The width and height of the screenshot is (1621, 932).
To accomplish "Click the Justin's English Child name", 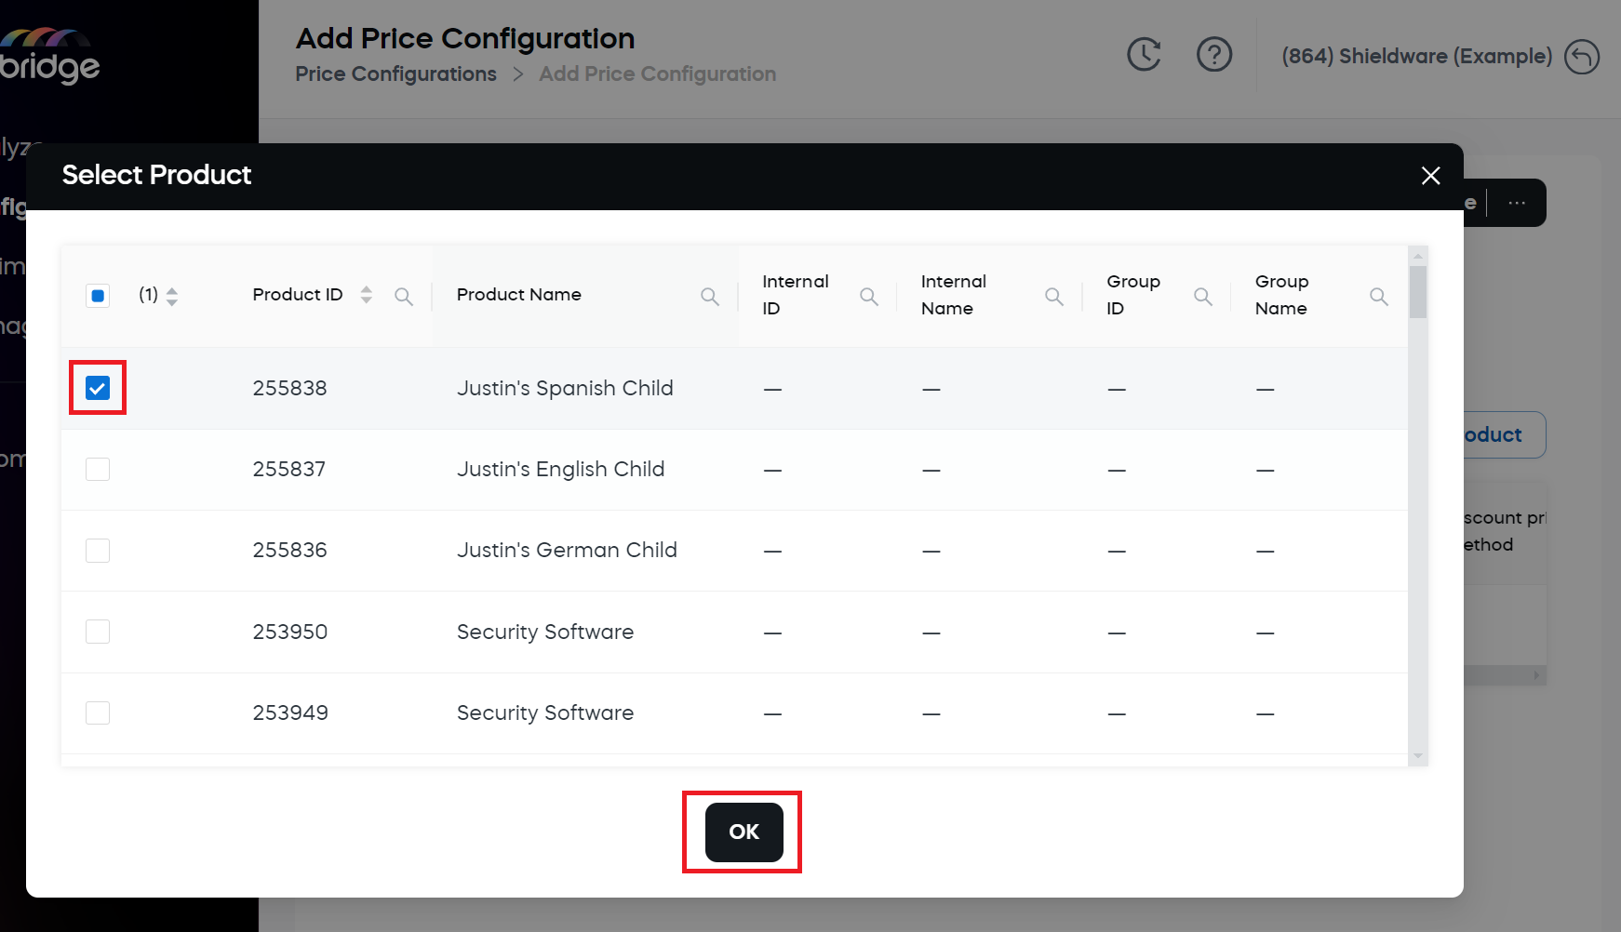I will point(560,470).
